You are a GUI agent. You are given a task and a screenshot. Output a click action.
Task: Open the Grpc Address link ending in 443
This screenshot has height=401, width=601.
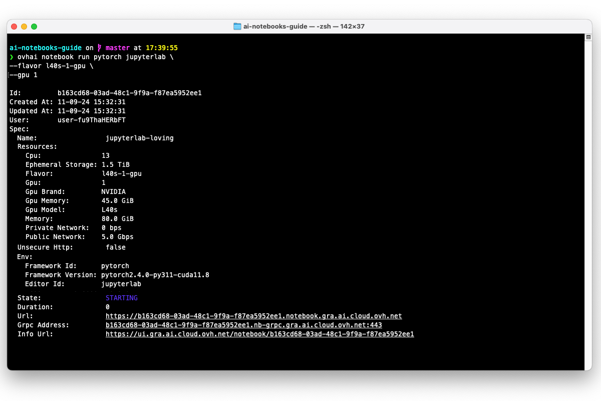coord(243,325)
